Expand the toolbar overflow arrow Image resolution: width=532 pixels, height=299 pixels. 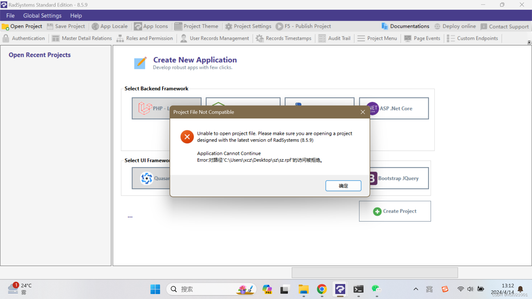[x=529, y=42]
